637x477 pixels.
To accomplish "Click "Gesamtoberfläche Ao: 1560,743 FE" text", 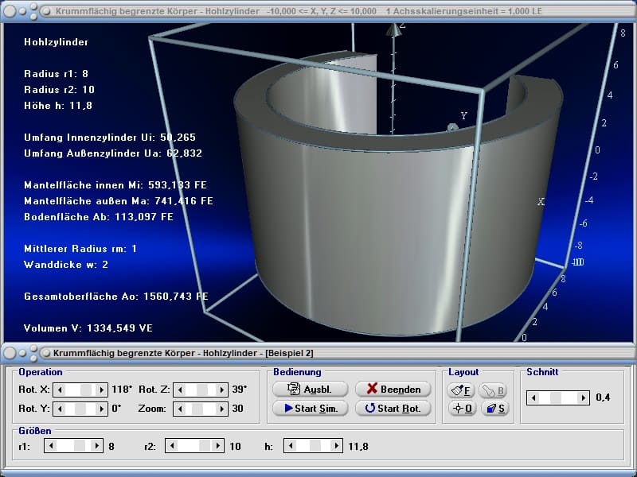I will pyautogui.click(x=116, y=296).
